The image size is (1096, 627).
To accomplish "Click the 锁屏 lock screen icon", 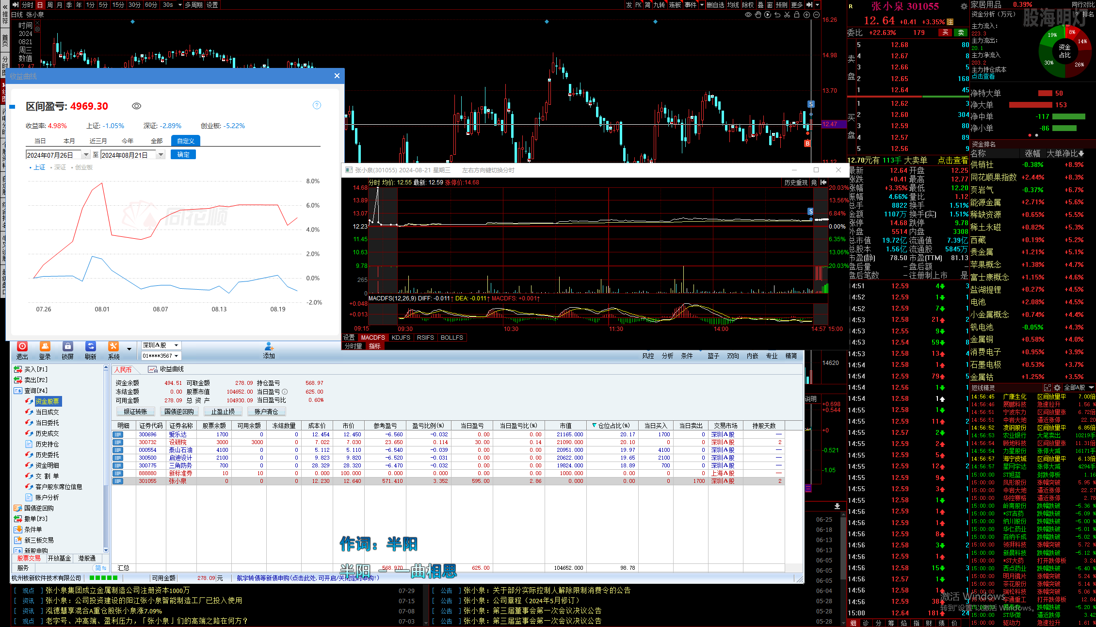I will (68, 346).
